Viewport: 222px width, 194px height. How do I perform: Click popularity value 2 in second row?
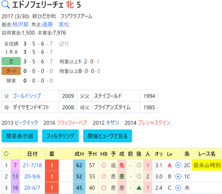pyautogui.click(x=148, y=176)
